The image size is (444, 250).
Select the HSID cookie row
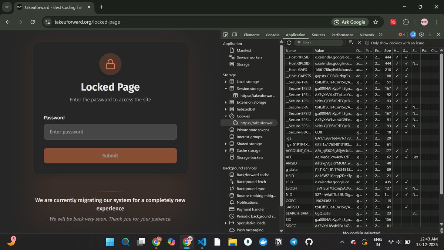pyautogui.click(x=361, y=176)
